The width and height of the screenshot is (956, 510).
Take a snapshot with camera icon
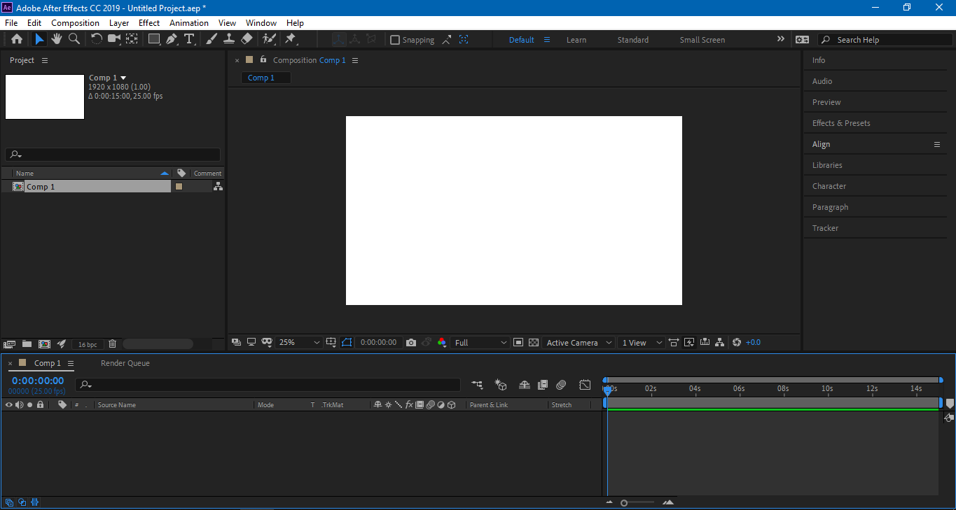tap(411, 343)
